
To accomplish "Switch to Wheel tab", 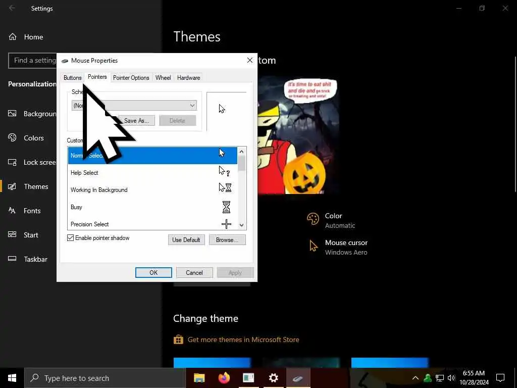I will click(163, 77).
